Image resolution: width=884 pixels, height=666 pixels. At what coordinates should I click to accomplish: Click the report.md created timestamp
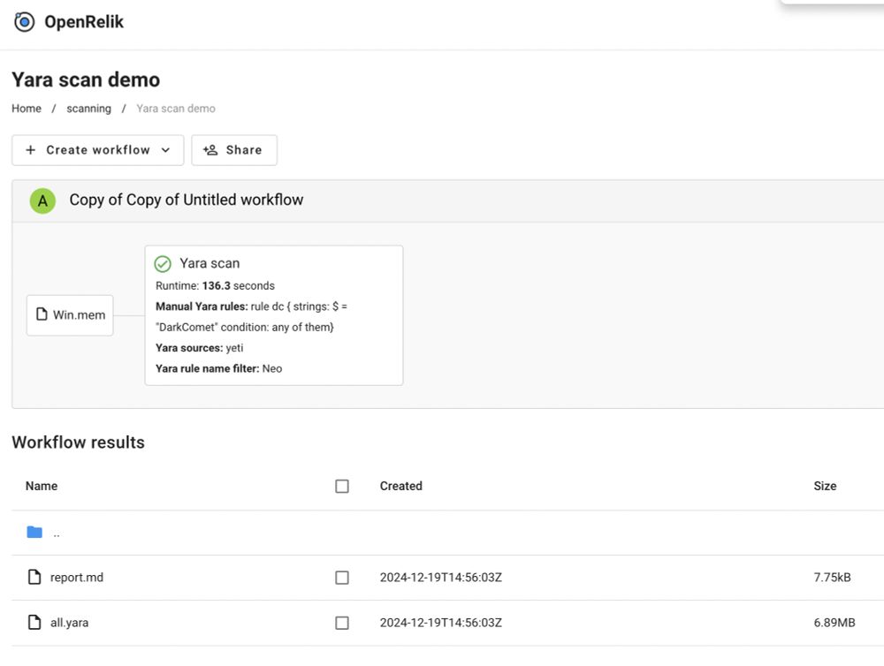coord(441,578)
